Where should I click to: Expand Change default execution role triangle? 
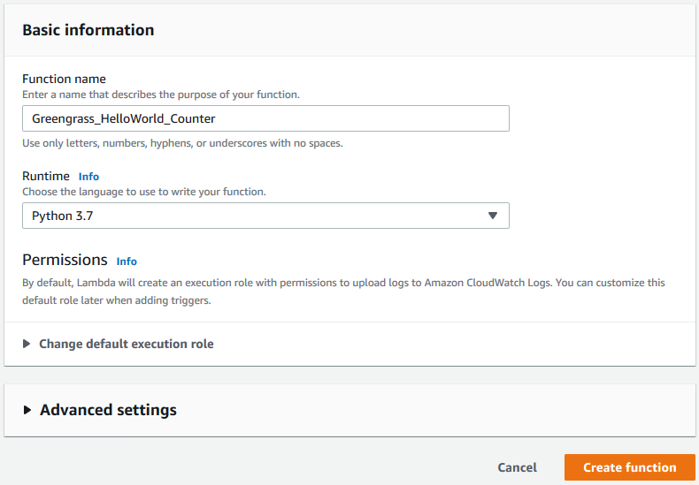click(27, 344)
